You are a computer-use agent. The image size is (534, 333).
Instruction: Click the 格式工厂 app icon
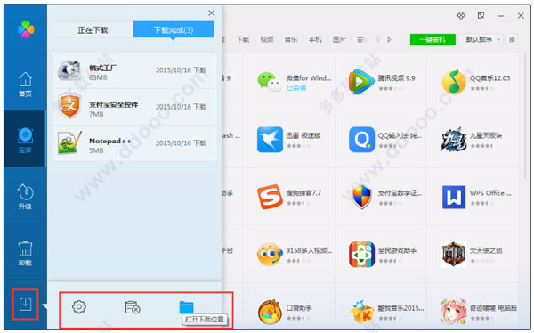[x=69, y=70]
